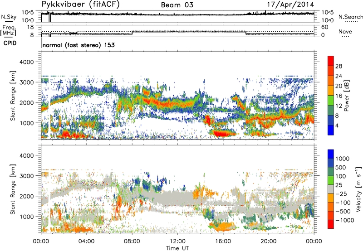Screen dimensions: 363x251
Task: Click the '1000' tick on the velocity colorbar
Action: point(343,159)
